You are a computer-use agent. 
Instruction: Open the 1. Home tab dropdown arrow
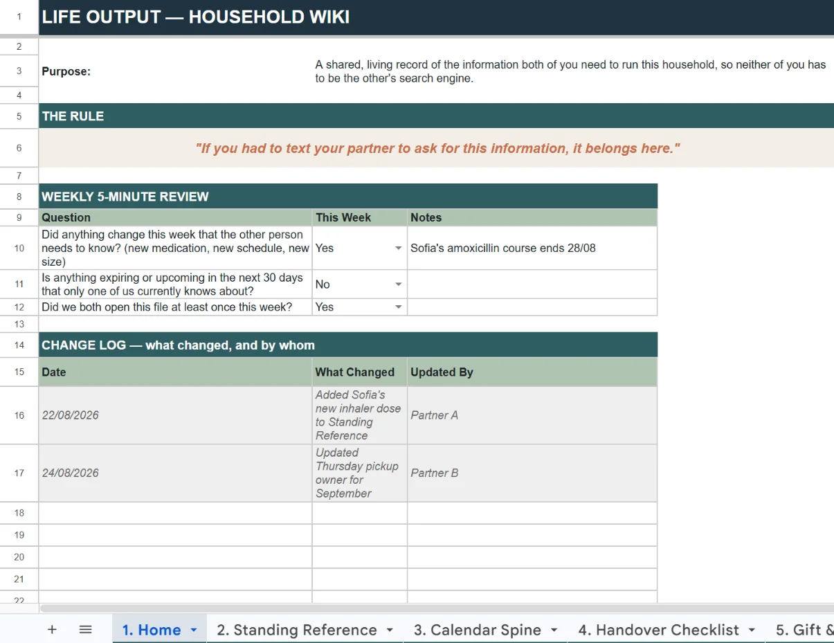(194, 630)
